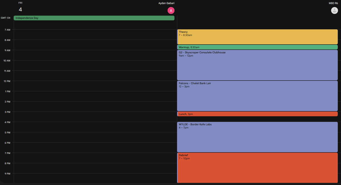This screenshot has height=185, width=341.
Task: Click the 3 PM time label
Action: point(7,112)
